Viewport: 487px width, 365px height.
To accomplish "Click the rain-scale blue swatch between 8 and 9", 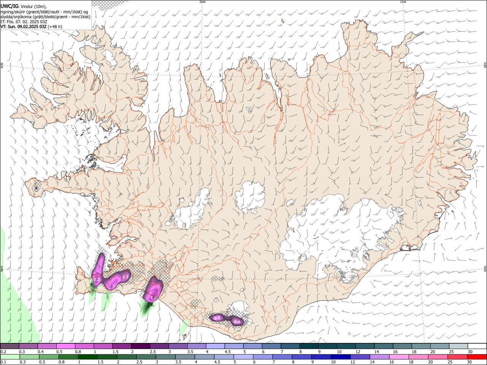I will tap(301, 357).
